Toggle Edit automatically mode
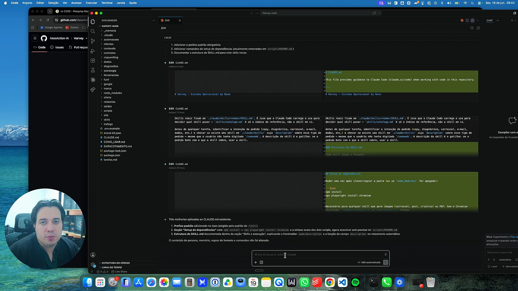The height and width of the screenshot is (291, 518). click(x=369, y=262)
